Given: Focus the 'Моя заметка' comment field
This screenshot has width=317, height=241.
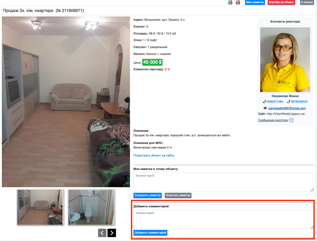Looking at the screenshot, I should [224, 182].
